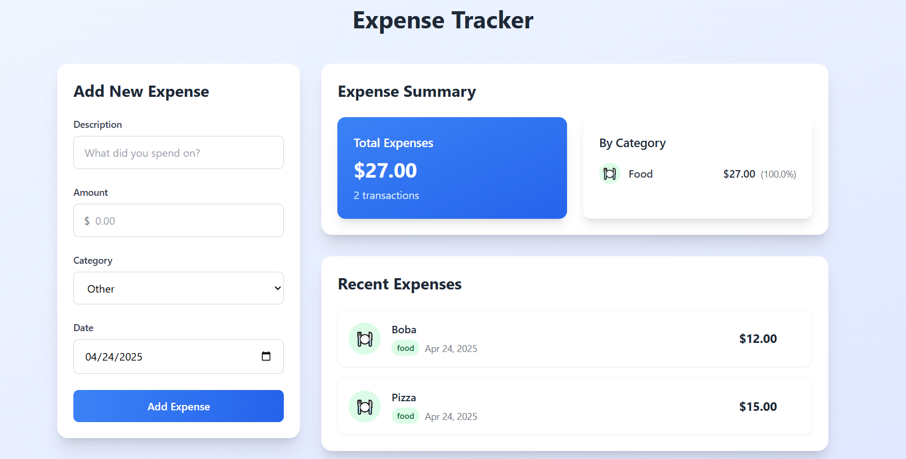The image size is (906, 459).
Task: Click the Boba expense food icon
Action: pyautogui.click(x=365, y=339)
